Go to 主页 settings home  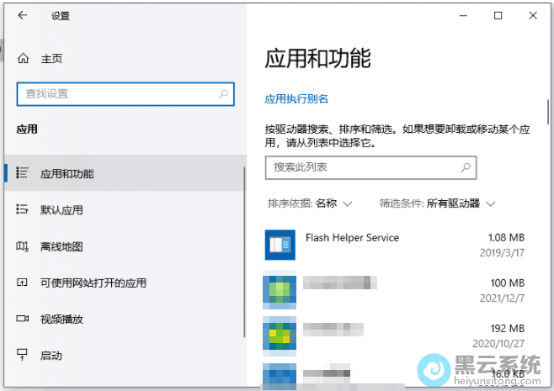point(51,59)
